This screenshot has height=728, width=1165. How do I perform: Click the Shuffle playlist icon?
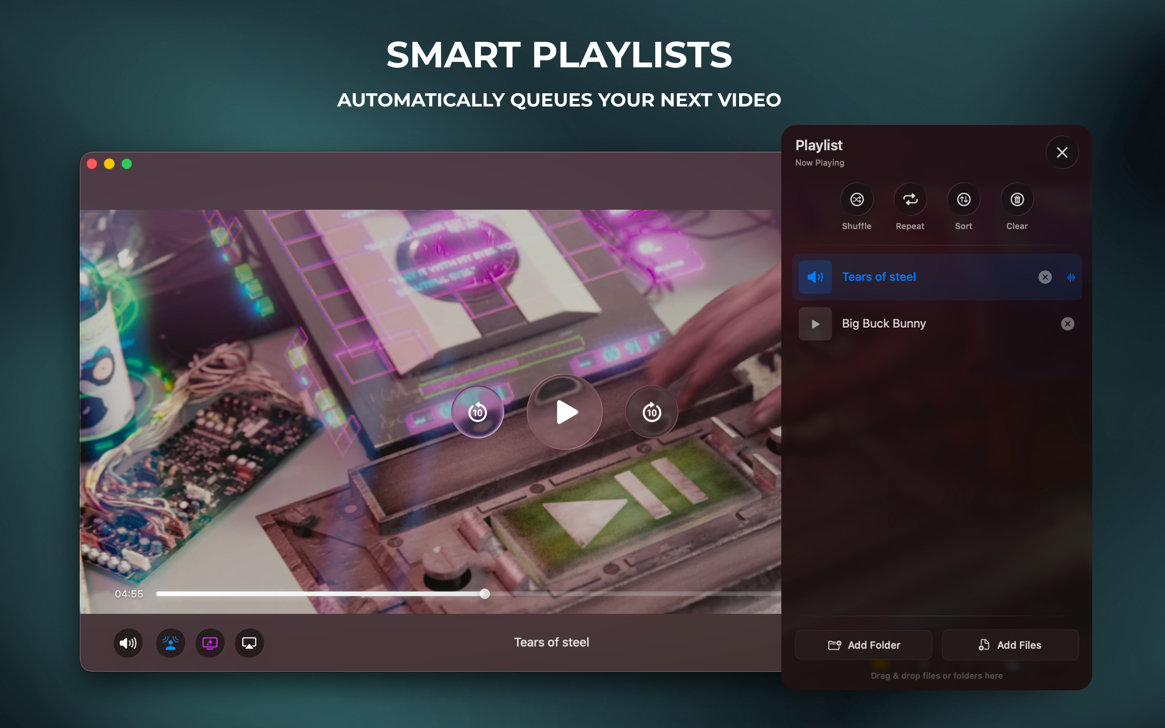[x=856, y=199]
